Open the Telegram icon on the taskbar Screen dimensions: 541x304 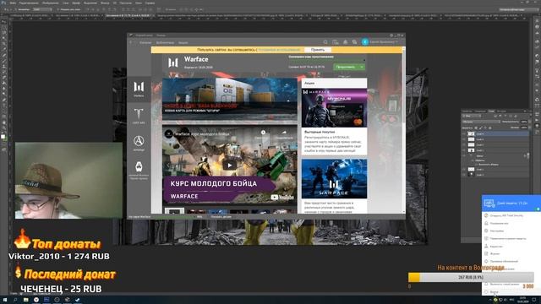pyautogui.click(x=78, y=300)
